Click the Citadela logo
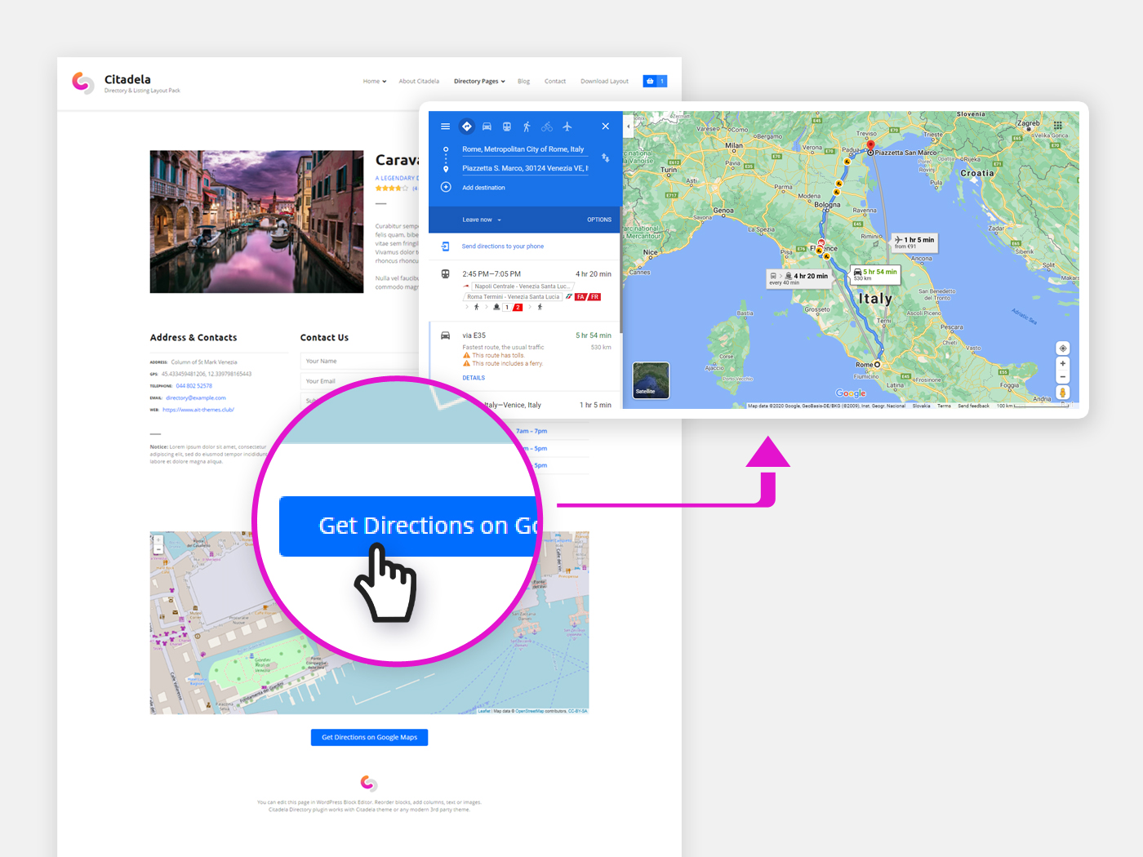 [83, 82]
